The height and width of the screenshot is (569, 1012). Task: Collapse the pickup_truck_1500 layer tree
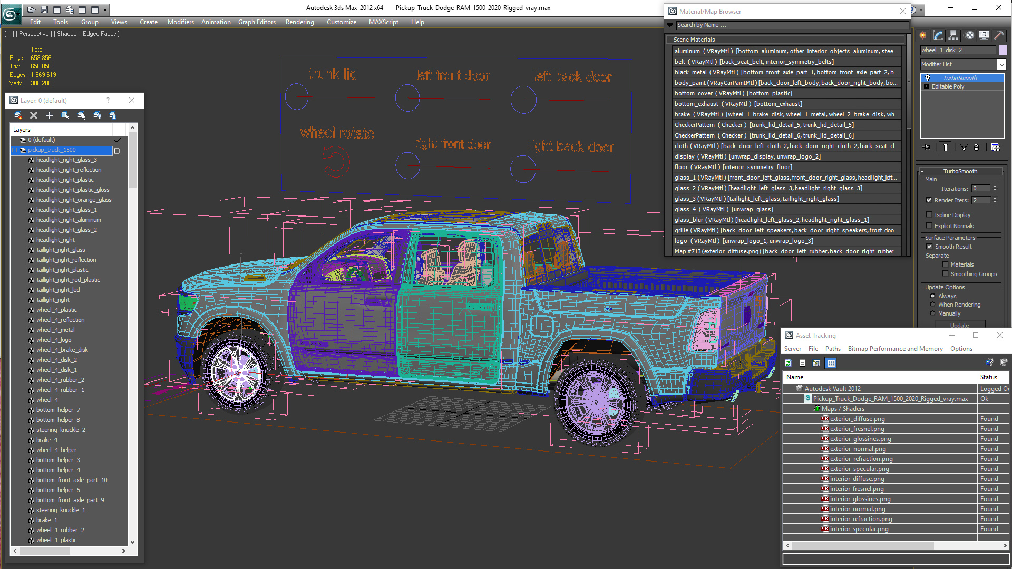[15, 150]
